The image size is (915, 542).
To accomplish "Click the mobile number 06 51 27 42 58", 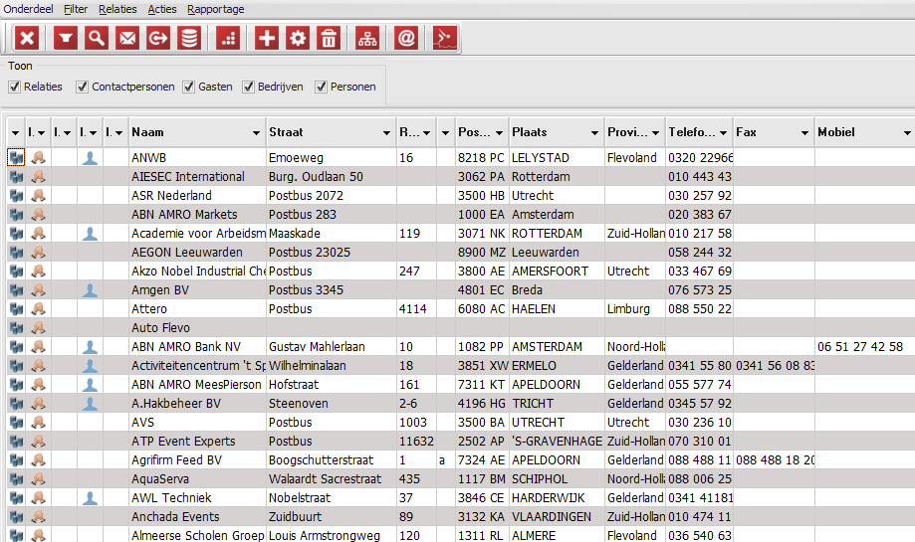I will coord(860,347).
